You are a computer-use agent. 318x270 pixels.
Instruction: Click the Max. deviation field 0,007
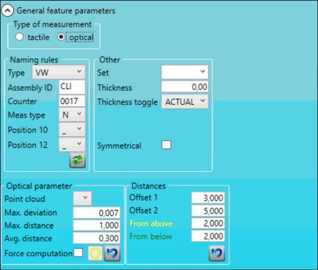[97, 213]
